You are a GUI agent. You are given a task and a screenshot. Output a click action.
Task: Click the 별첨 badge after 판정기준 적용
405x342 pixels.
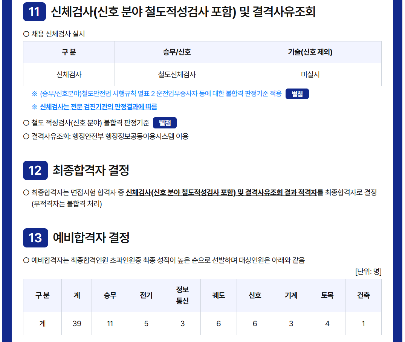click(x=297, y=94)
